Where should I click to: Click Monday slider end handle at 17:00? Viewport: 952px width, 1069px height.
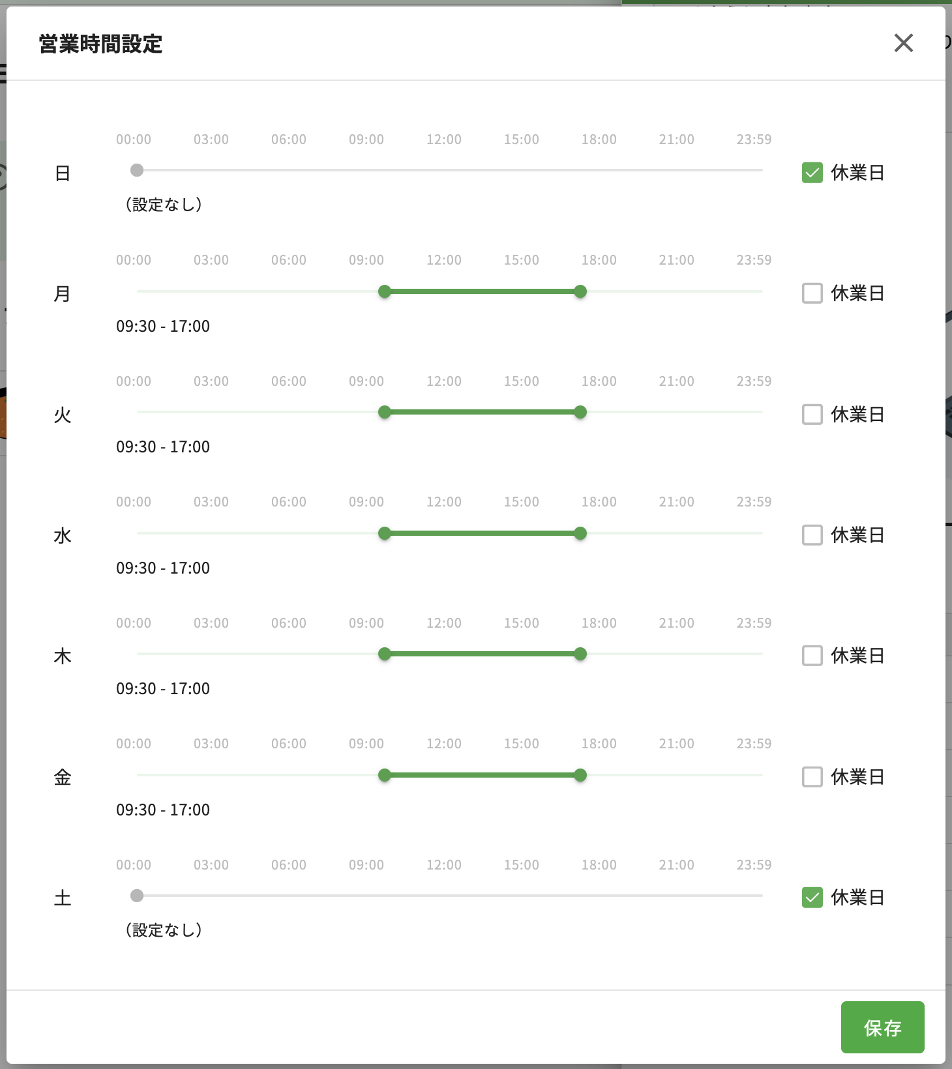coord(580,291)
